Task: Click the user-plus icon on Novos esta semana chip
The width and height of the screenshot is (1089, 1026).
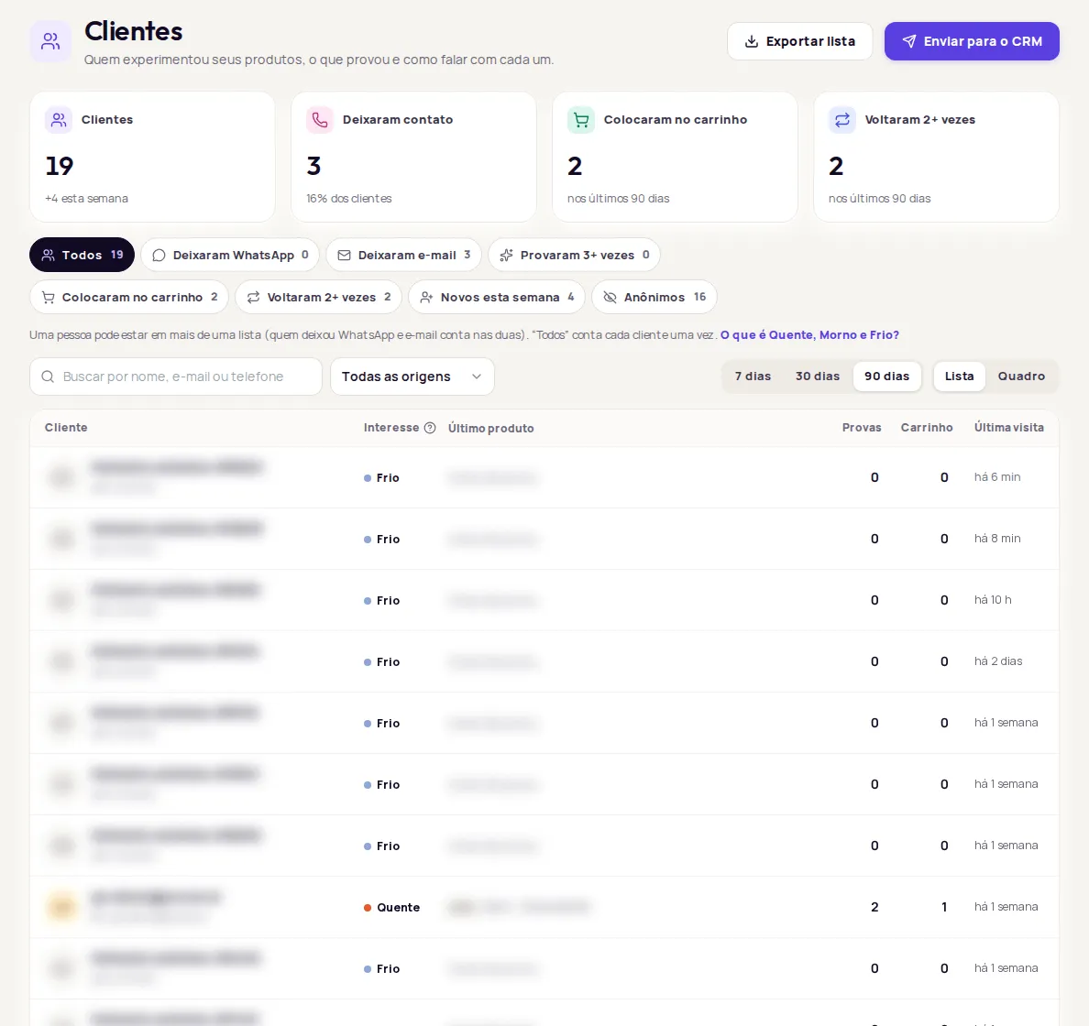Action: coord(426,297)
